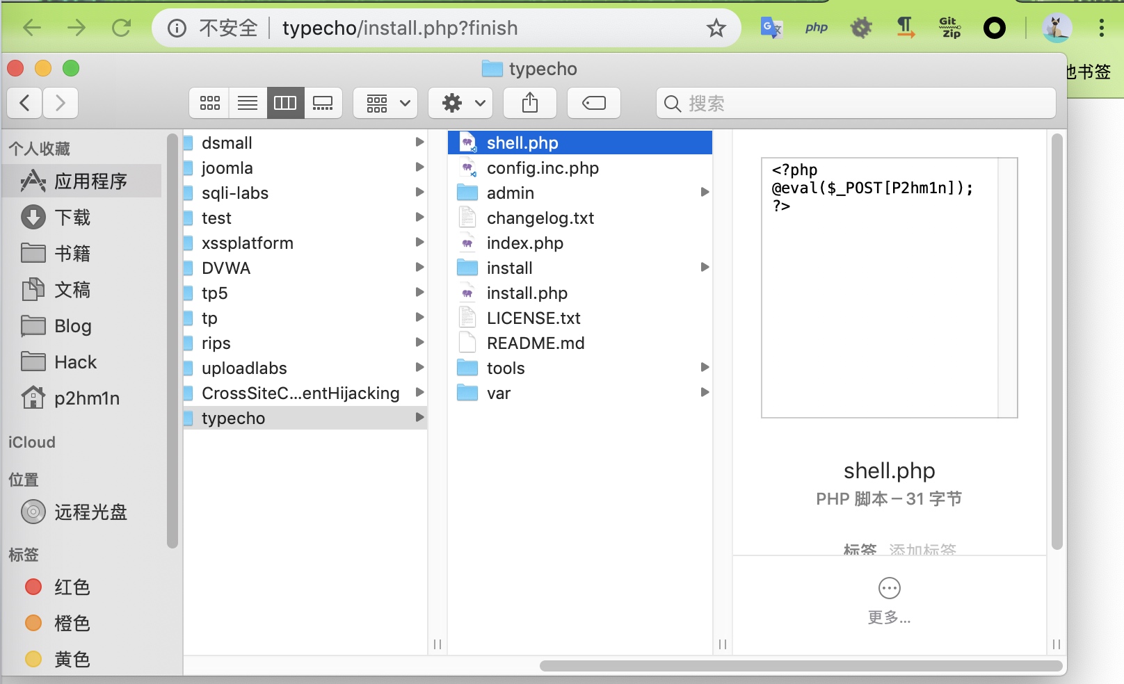Click the More (更多...) button in preview
The width and height of the screenshot is (1124, 684).
890,601
